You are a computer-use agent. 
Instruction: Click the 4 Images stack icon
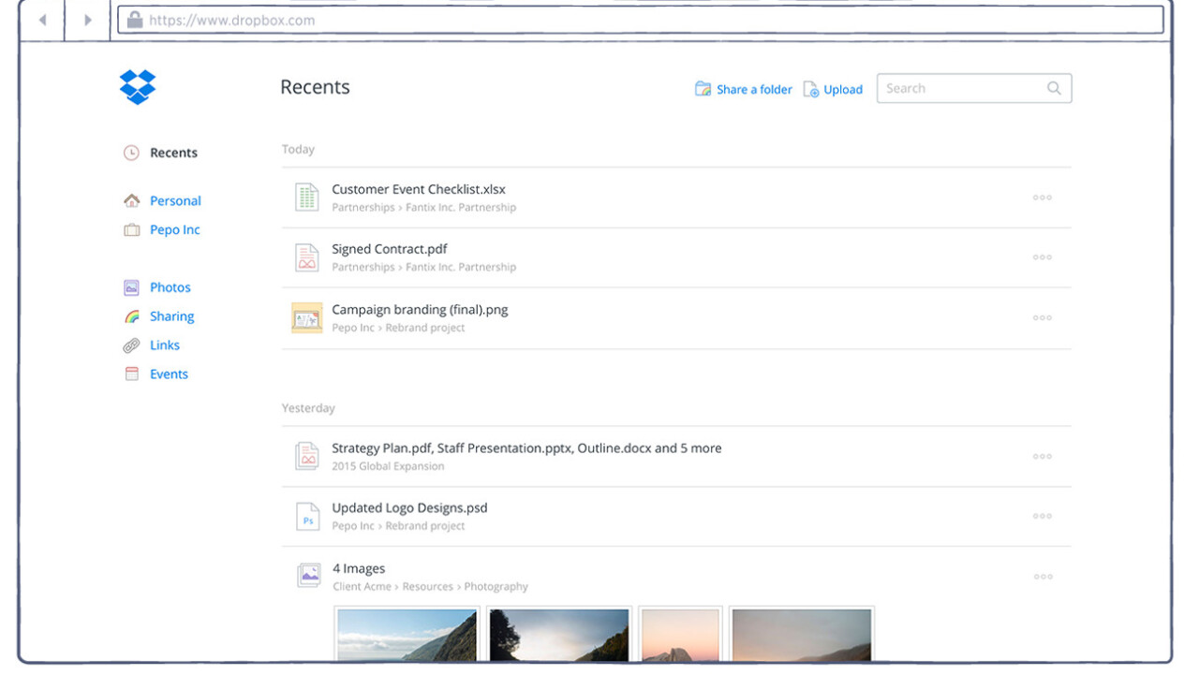point(308,576)
